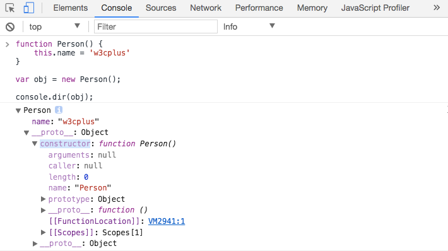Image resolution: width=448 pixels, height=251 pixels.
Task: Expand the __proto__: function () entry
Action: (43, 210)
